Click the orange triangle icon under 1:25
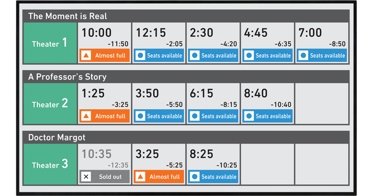The width and height of the screenshot is (373, 196). point(86,116)
